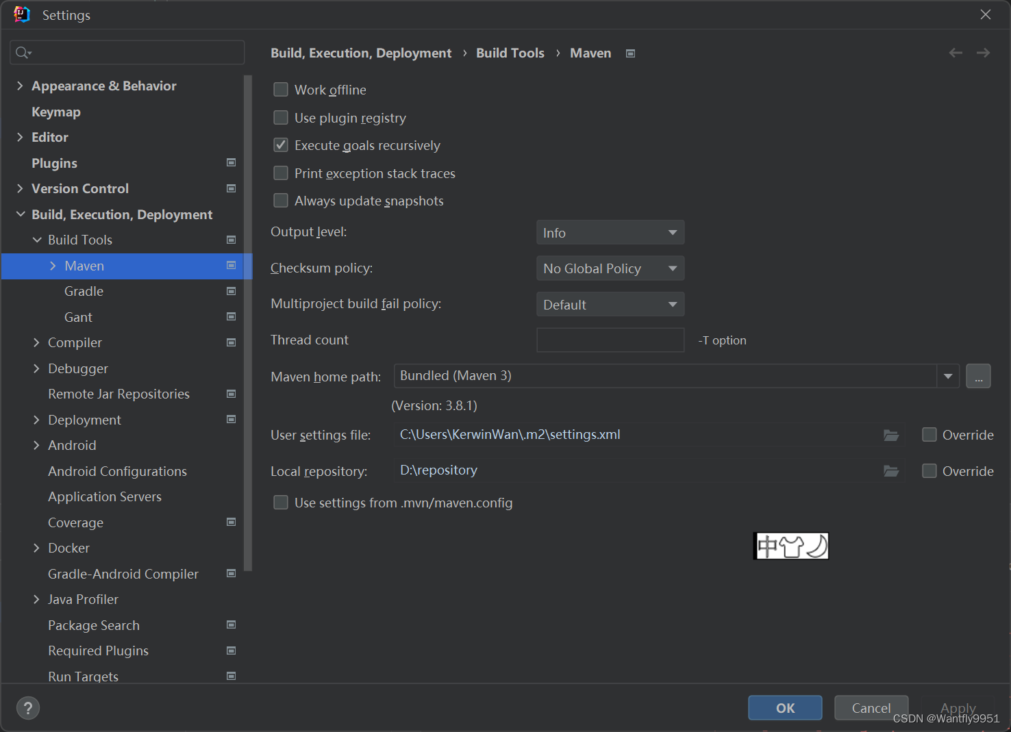This screenshot has width=1011, height=732.
Task: Click the Local repository path field
Action: (648, 471)
